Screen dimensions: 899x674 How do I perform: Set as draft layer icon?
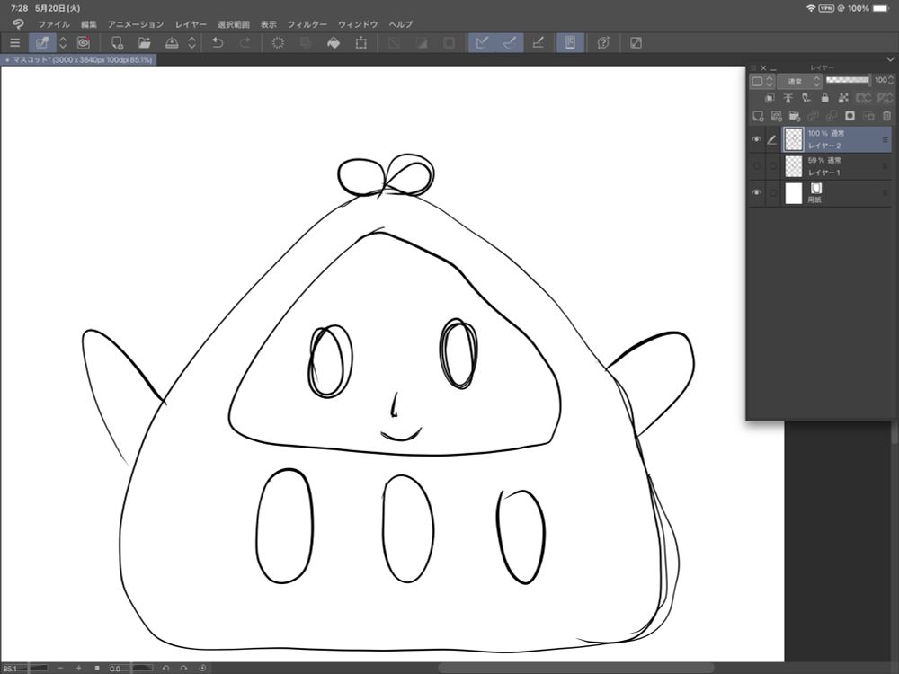(806, 98)
